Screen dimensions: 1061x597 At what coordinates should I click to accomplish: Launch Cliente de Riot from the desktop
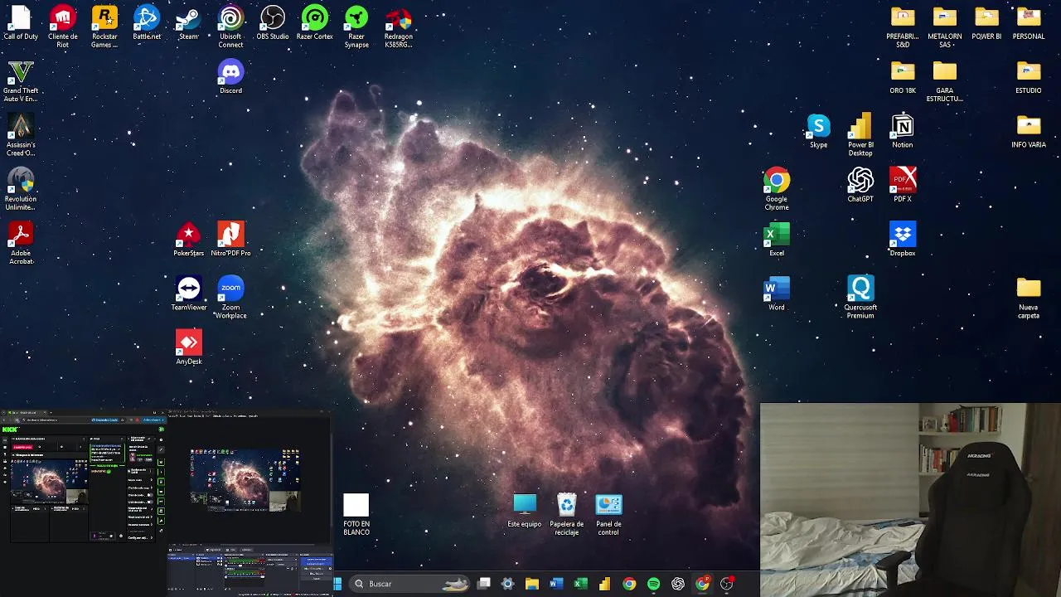[x=63, y=27]
